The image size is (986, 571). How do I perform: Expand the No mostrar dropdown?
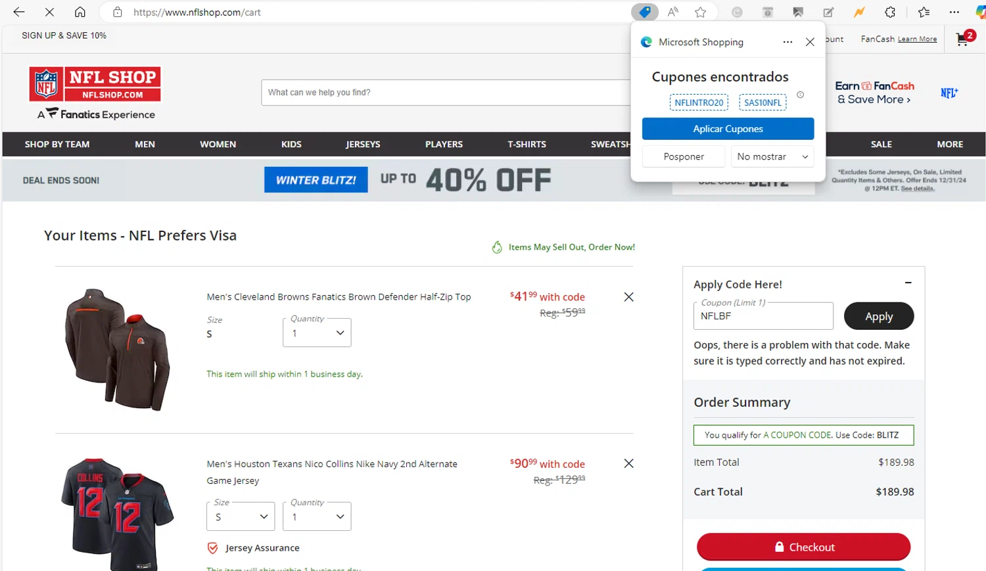772,156
